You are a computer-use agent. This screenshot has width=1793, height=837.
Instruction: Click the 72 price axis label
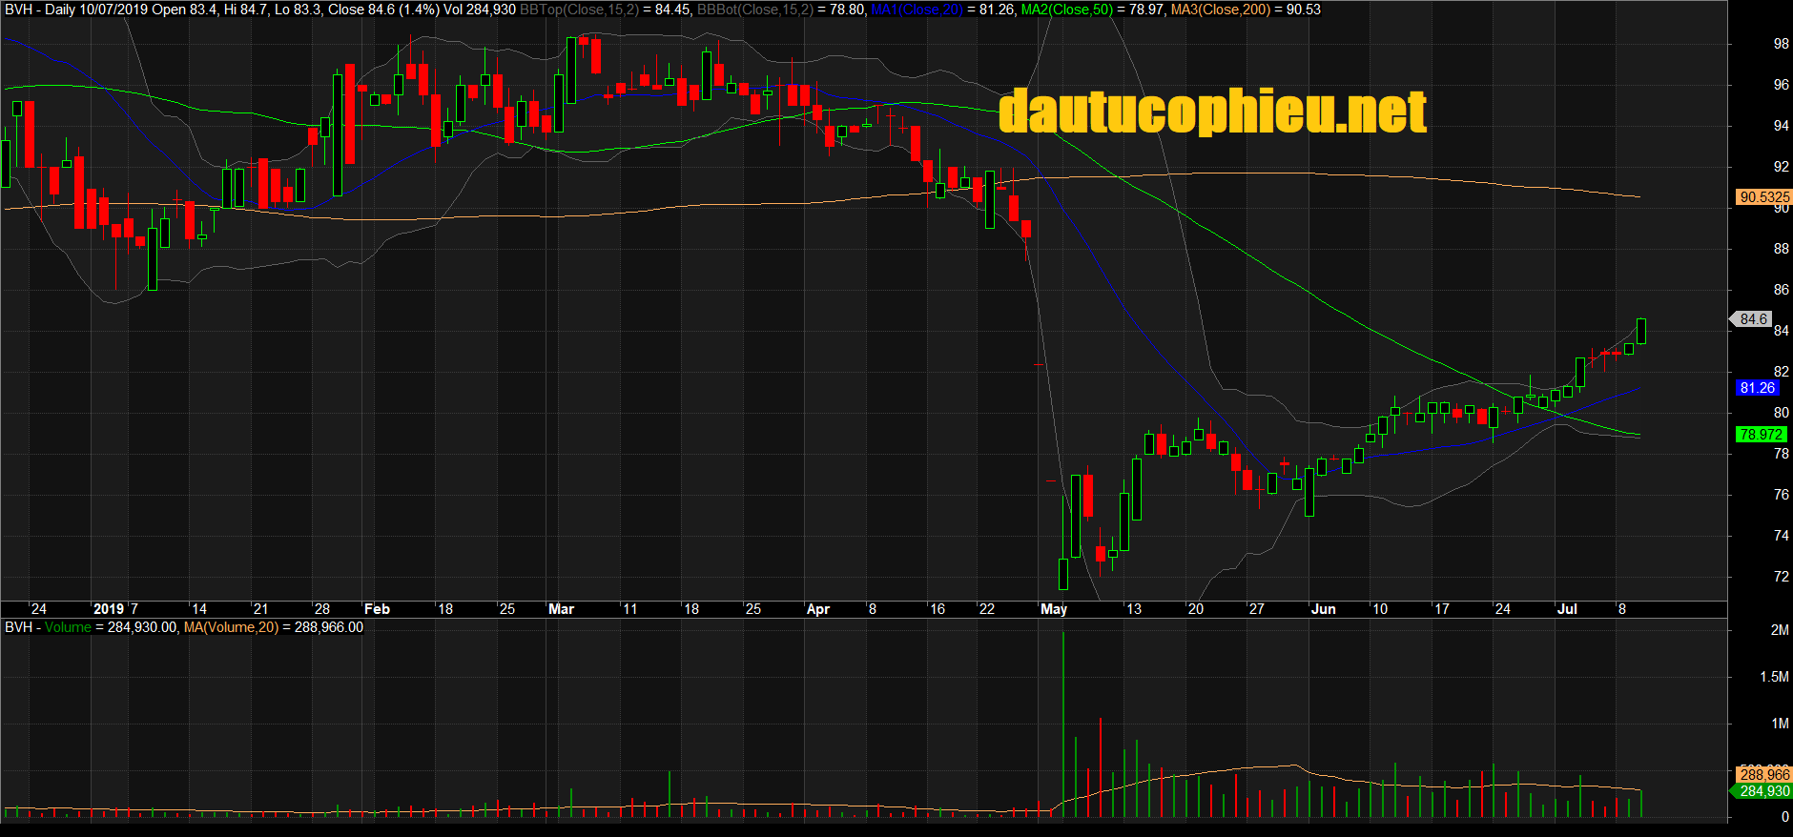pyautogui.click(x=1781, y=577)
